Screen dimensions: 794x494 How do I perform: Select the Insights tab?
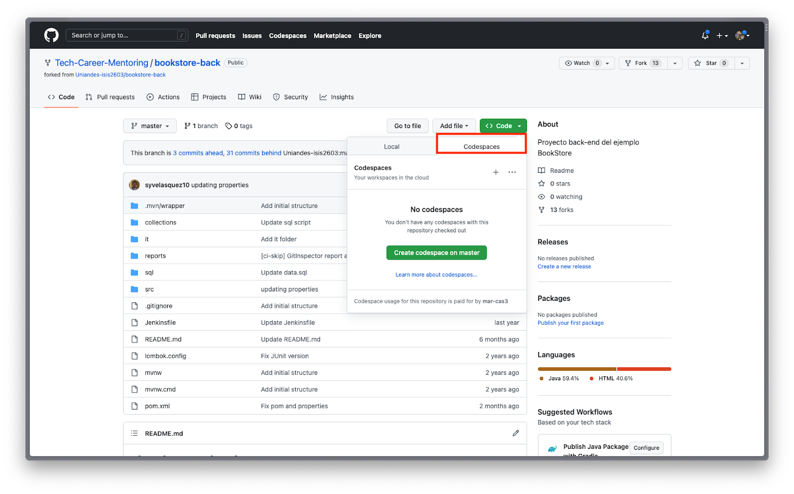(x=337, y=97)
